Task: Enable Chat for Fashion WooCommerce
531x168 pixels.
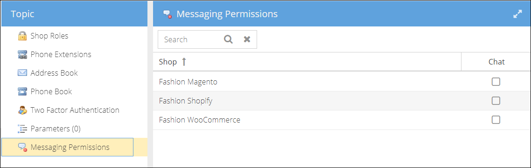Action: pyautogui.click(x=496, y=120)
